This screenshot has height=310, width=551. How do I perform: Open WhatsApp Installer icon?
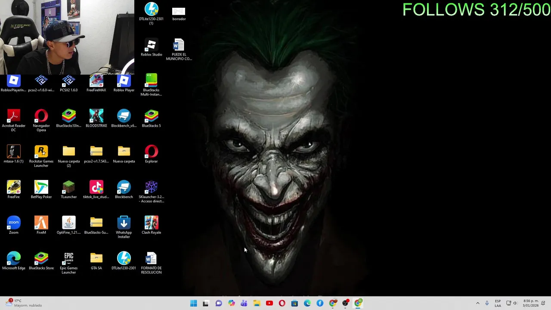pyautogui.click(x=124, y=227)
